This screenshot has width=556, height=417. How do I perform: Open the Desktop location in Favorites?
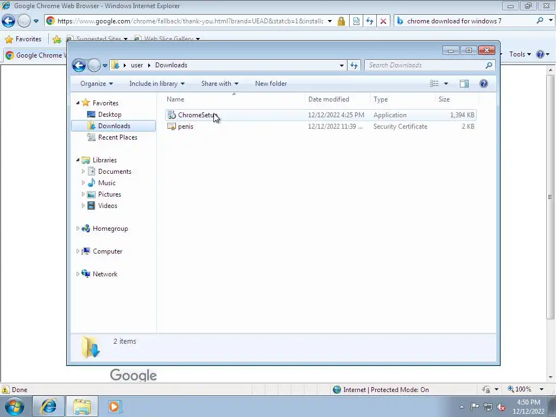[x=110, y=115]
